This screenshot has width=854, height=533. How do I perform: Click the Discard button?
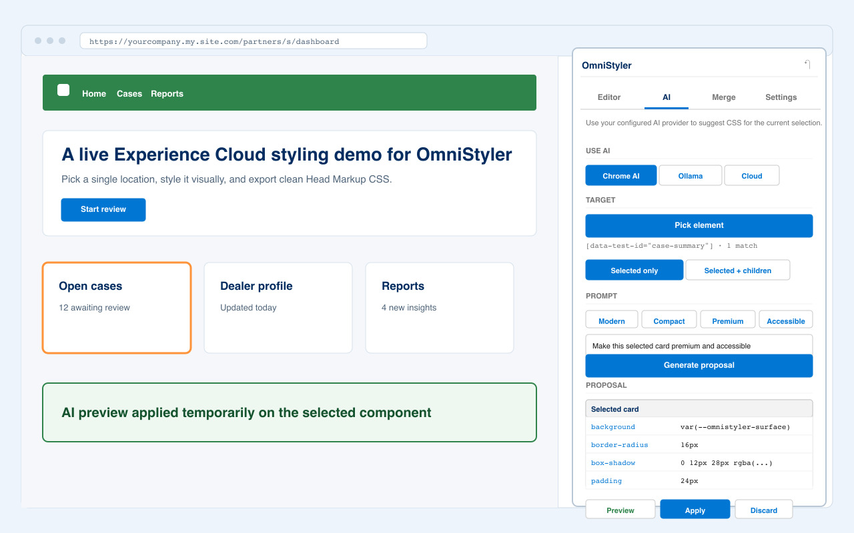[x=764, y=510]
